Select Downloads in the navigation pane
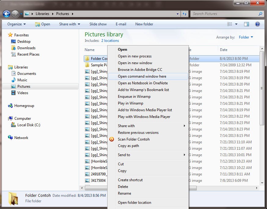 [x=26, y=48]
